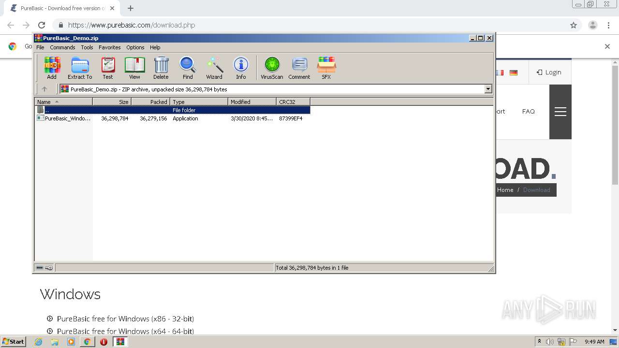Reload the PureBasic page

click(42, 25)
